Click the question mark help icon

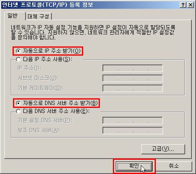point(183,5)
